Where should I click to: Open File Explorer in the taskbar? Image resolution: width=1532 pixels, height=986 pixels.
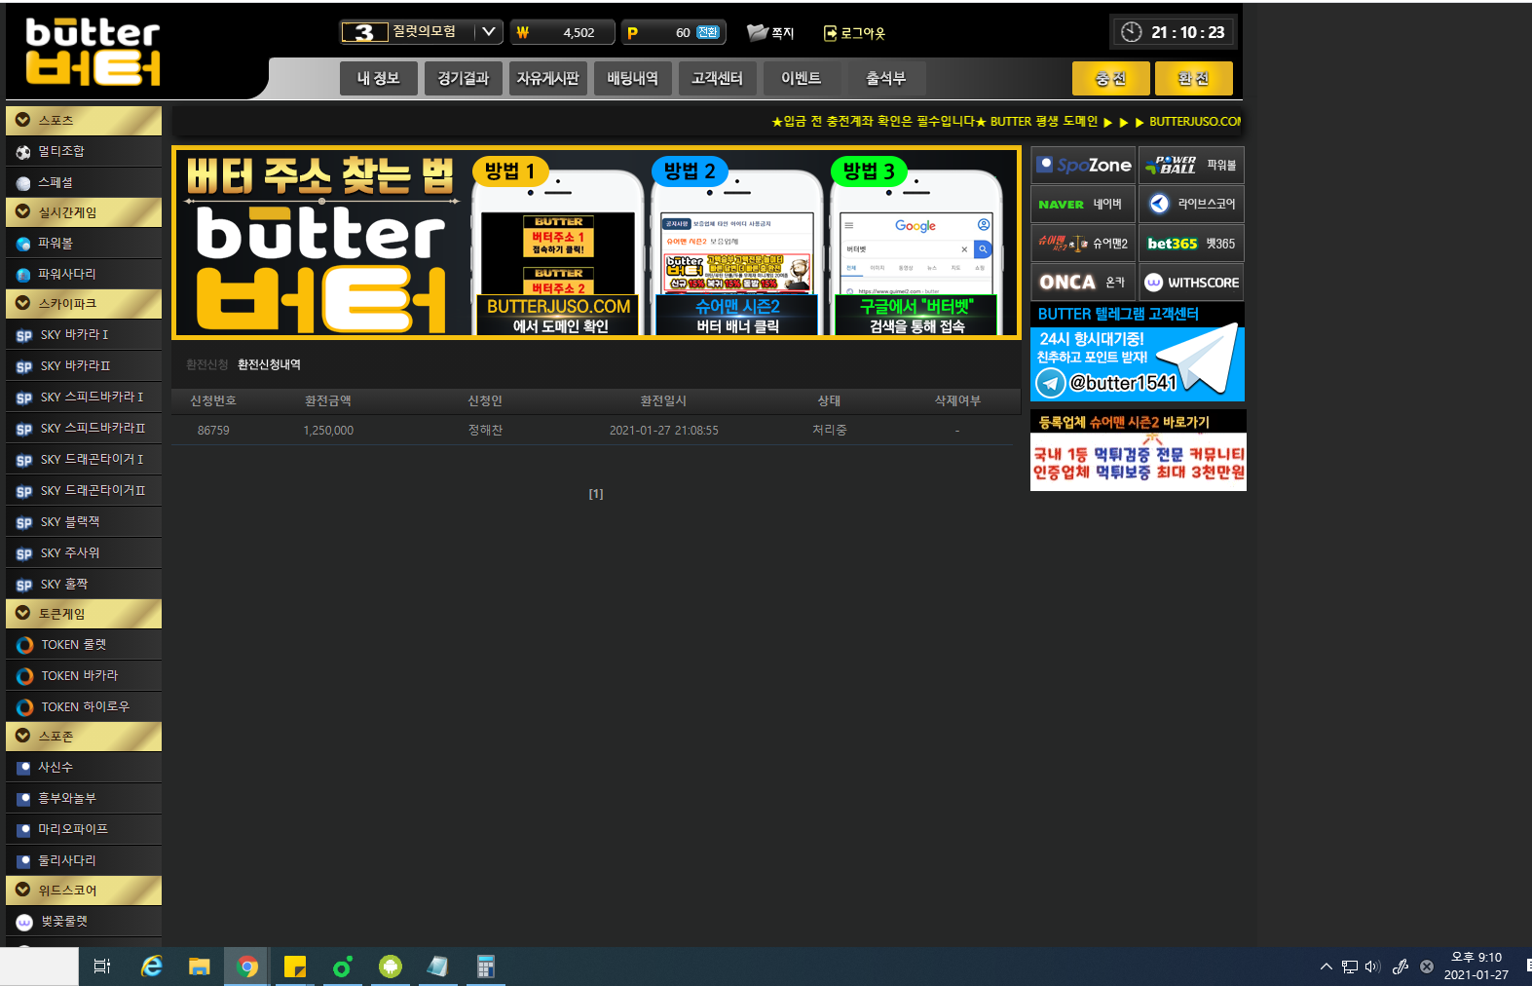click(x=200, y=967)
